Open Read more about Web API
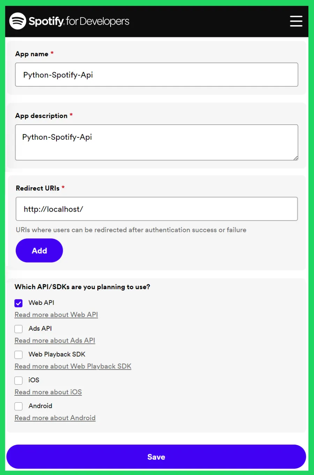 56,314
